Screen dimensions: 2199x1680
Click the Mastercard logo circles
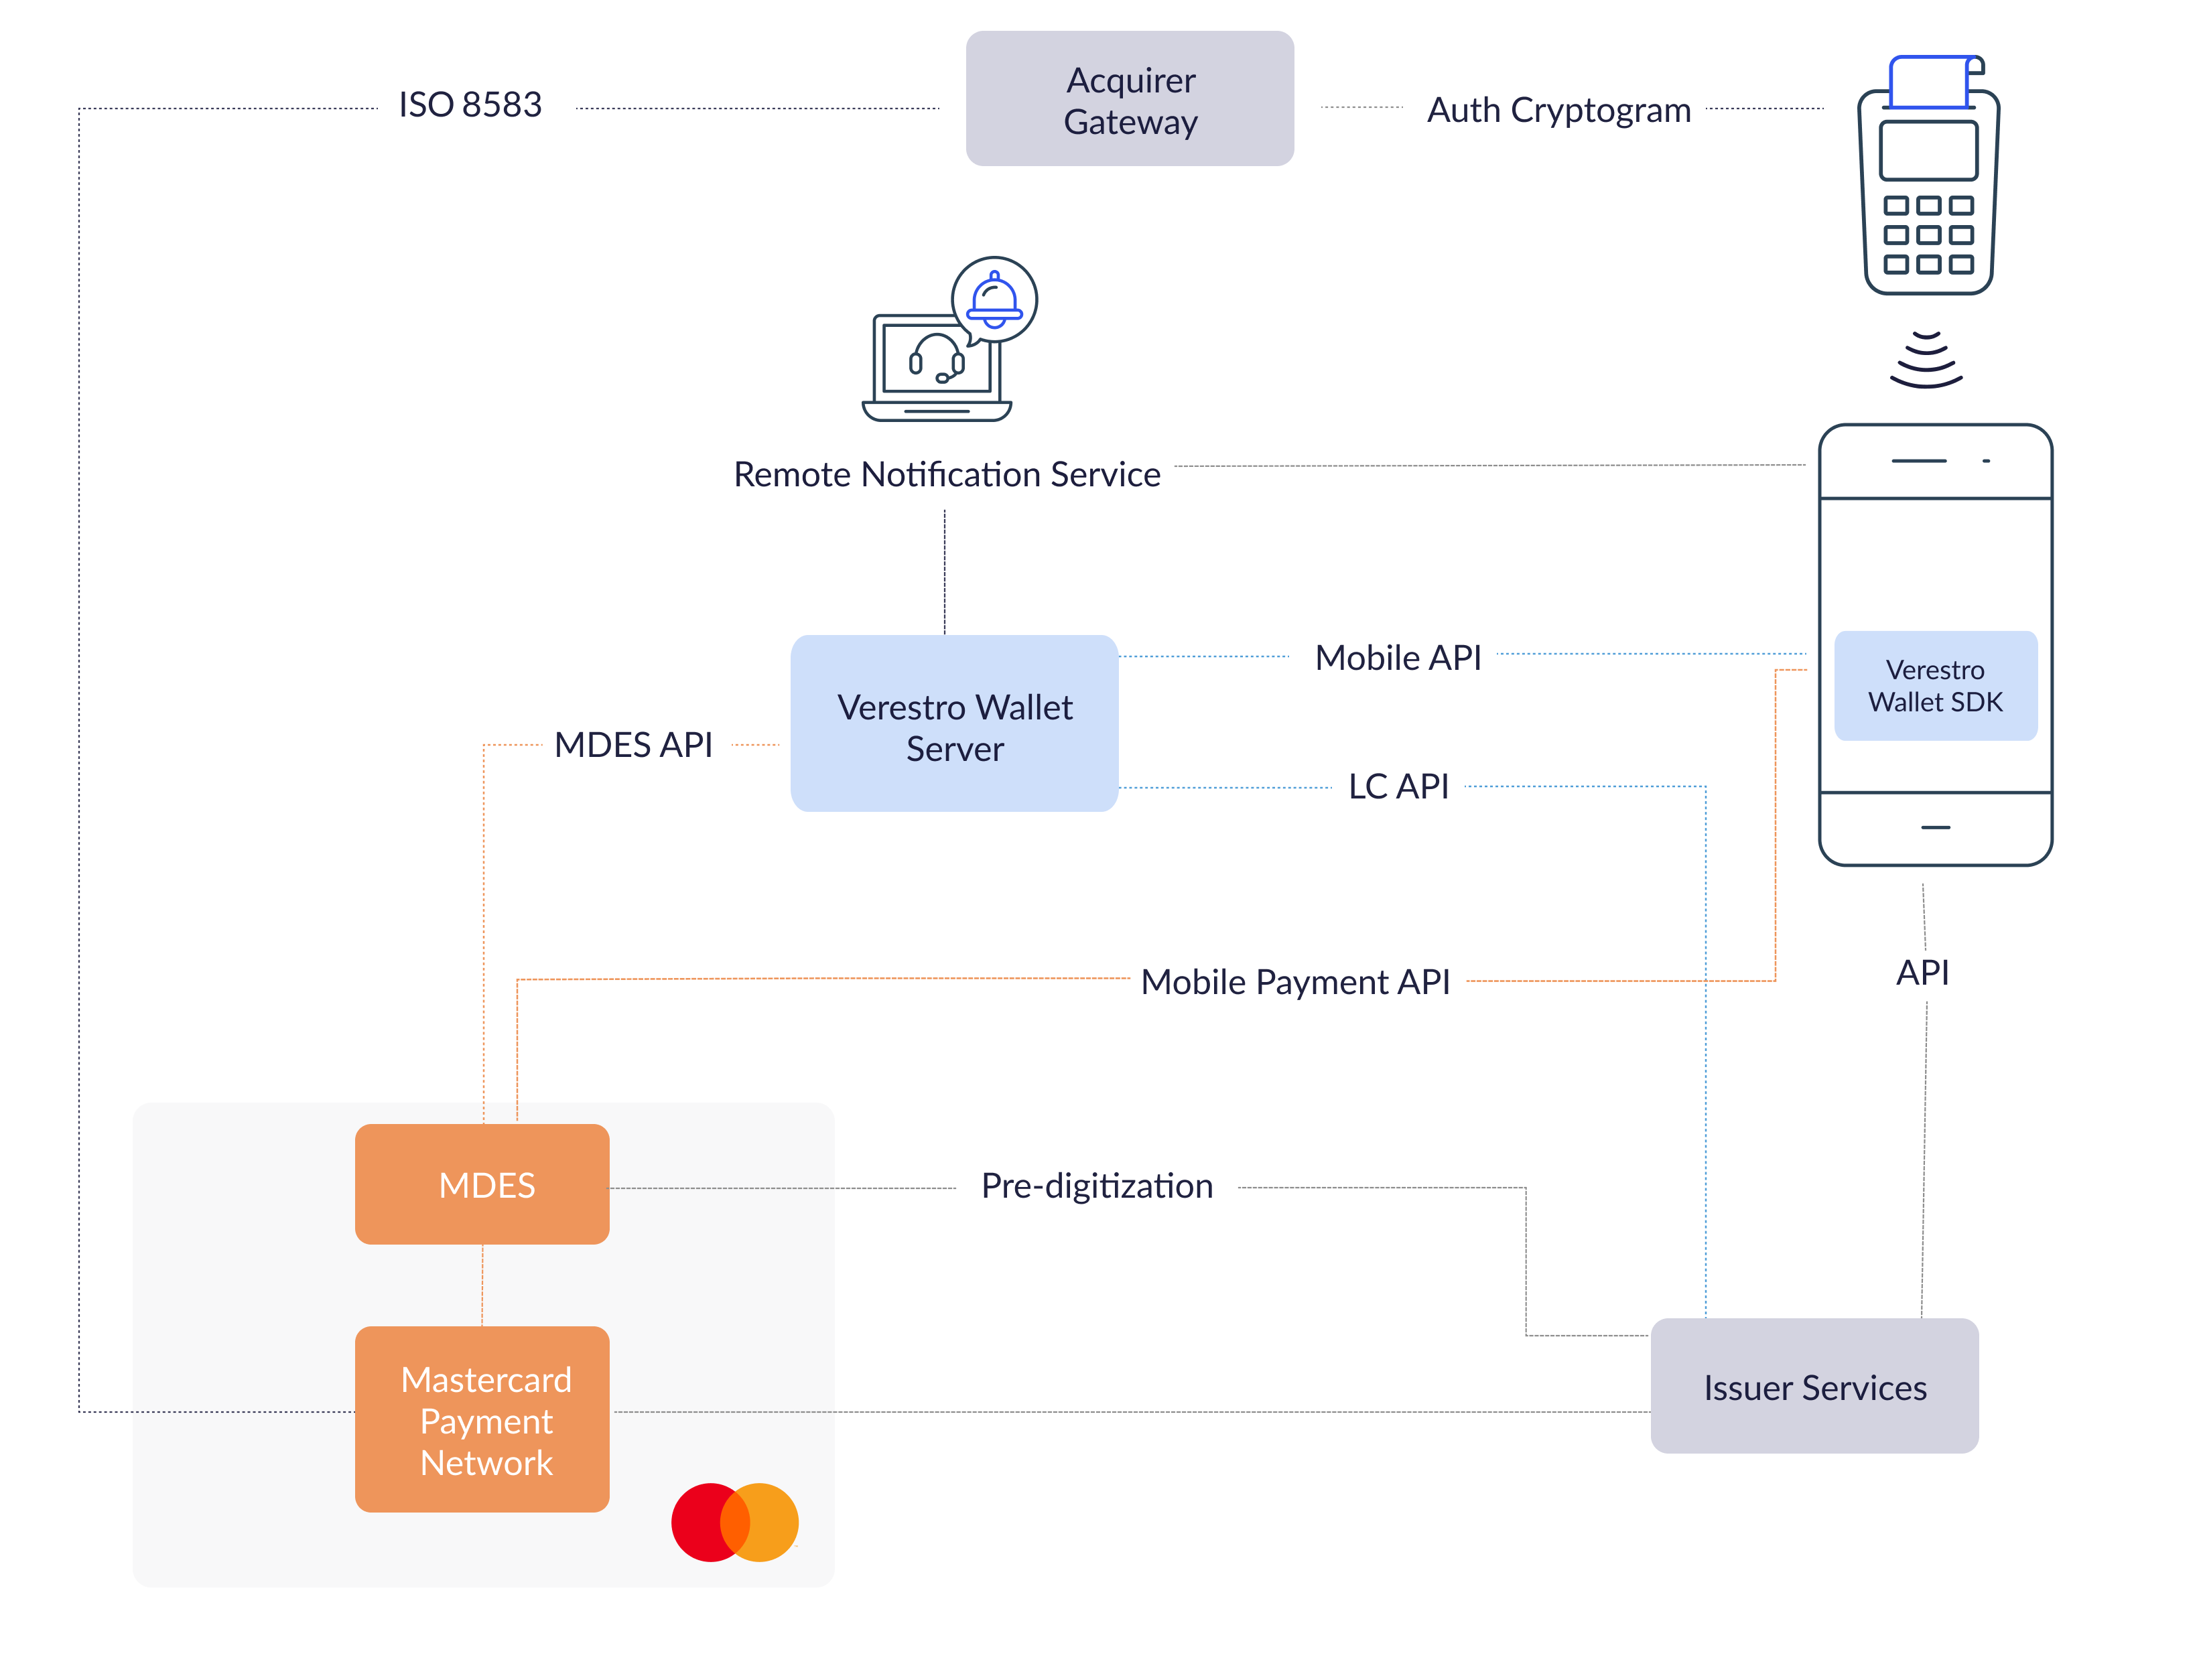[734, 1522]
